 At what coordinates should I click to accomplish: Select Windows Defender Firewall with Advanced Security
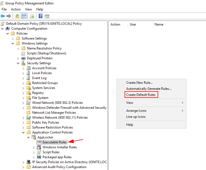[69, 108]
